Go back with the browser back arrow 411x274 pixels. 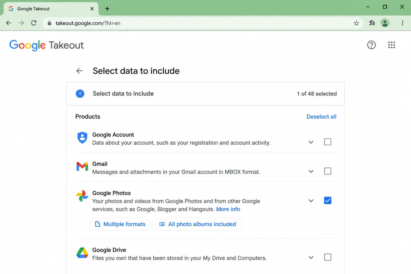(x=9, y=23)
